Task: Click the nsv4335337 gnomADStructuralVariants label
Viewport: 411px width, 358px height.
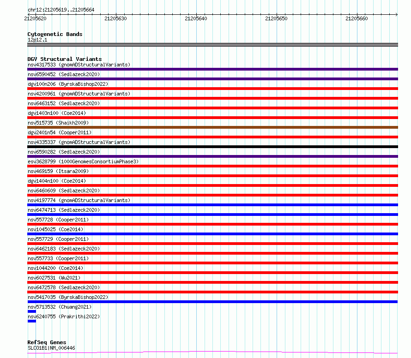Action: (x=79, y=142)
